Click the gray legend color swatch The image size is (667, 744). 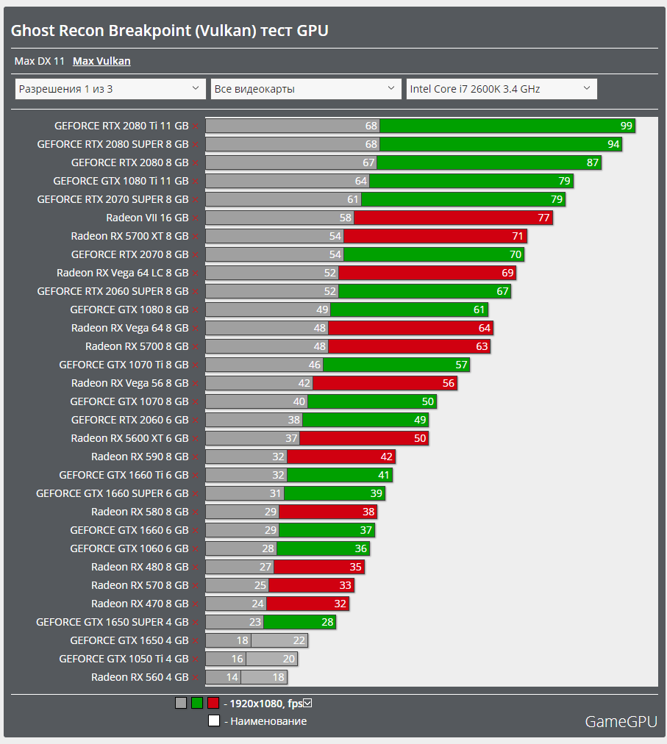tap(181, 703)
